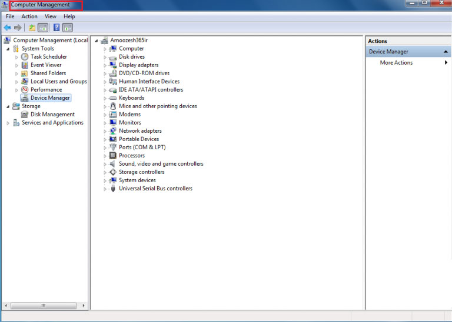The height and width of the screenshot is (322, 452).
Task: Click the Show/Hide Console Tree toolbar icon
Action: 43,28
